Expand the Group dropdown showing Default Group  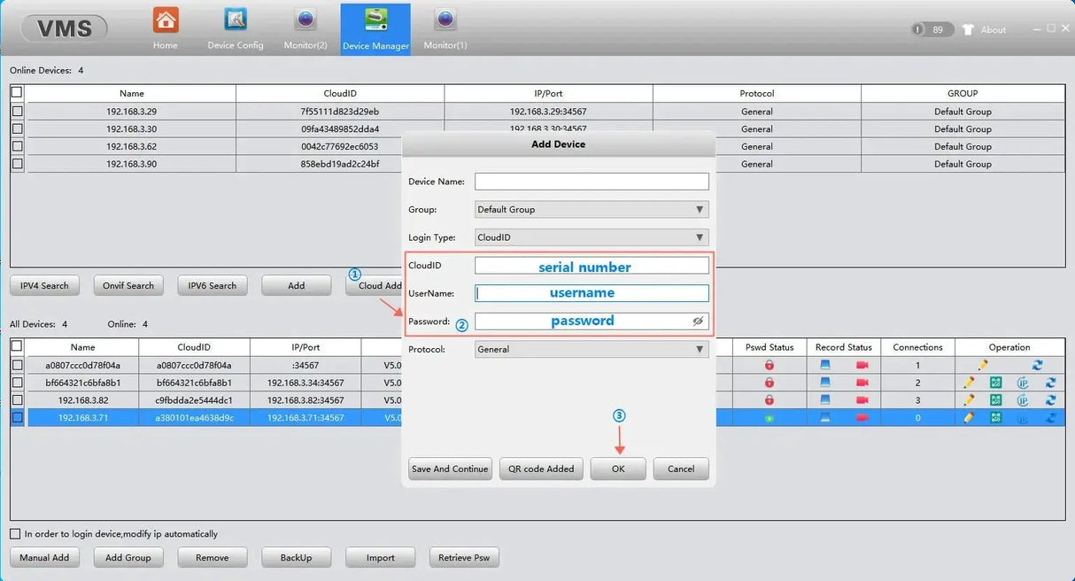coord(592,210)
